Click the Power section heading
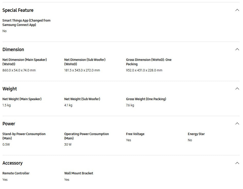The width and height of the screenshot is (243, 189). (9, 124)
